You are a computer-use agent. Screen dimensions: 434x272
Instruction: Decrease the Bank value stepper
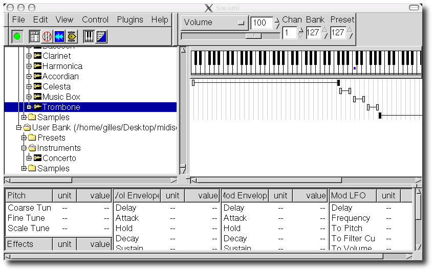(x=325, y=36)
